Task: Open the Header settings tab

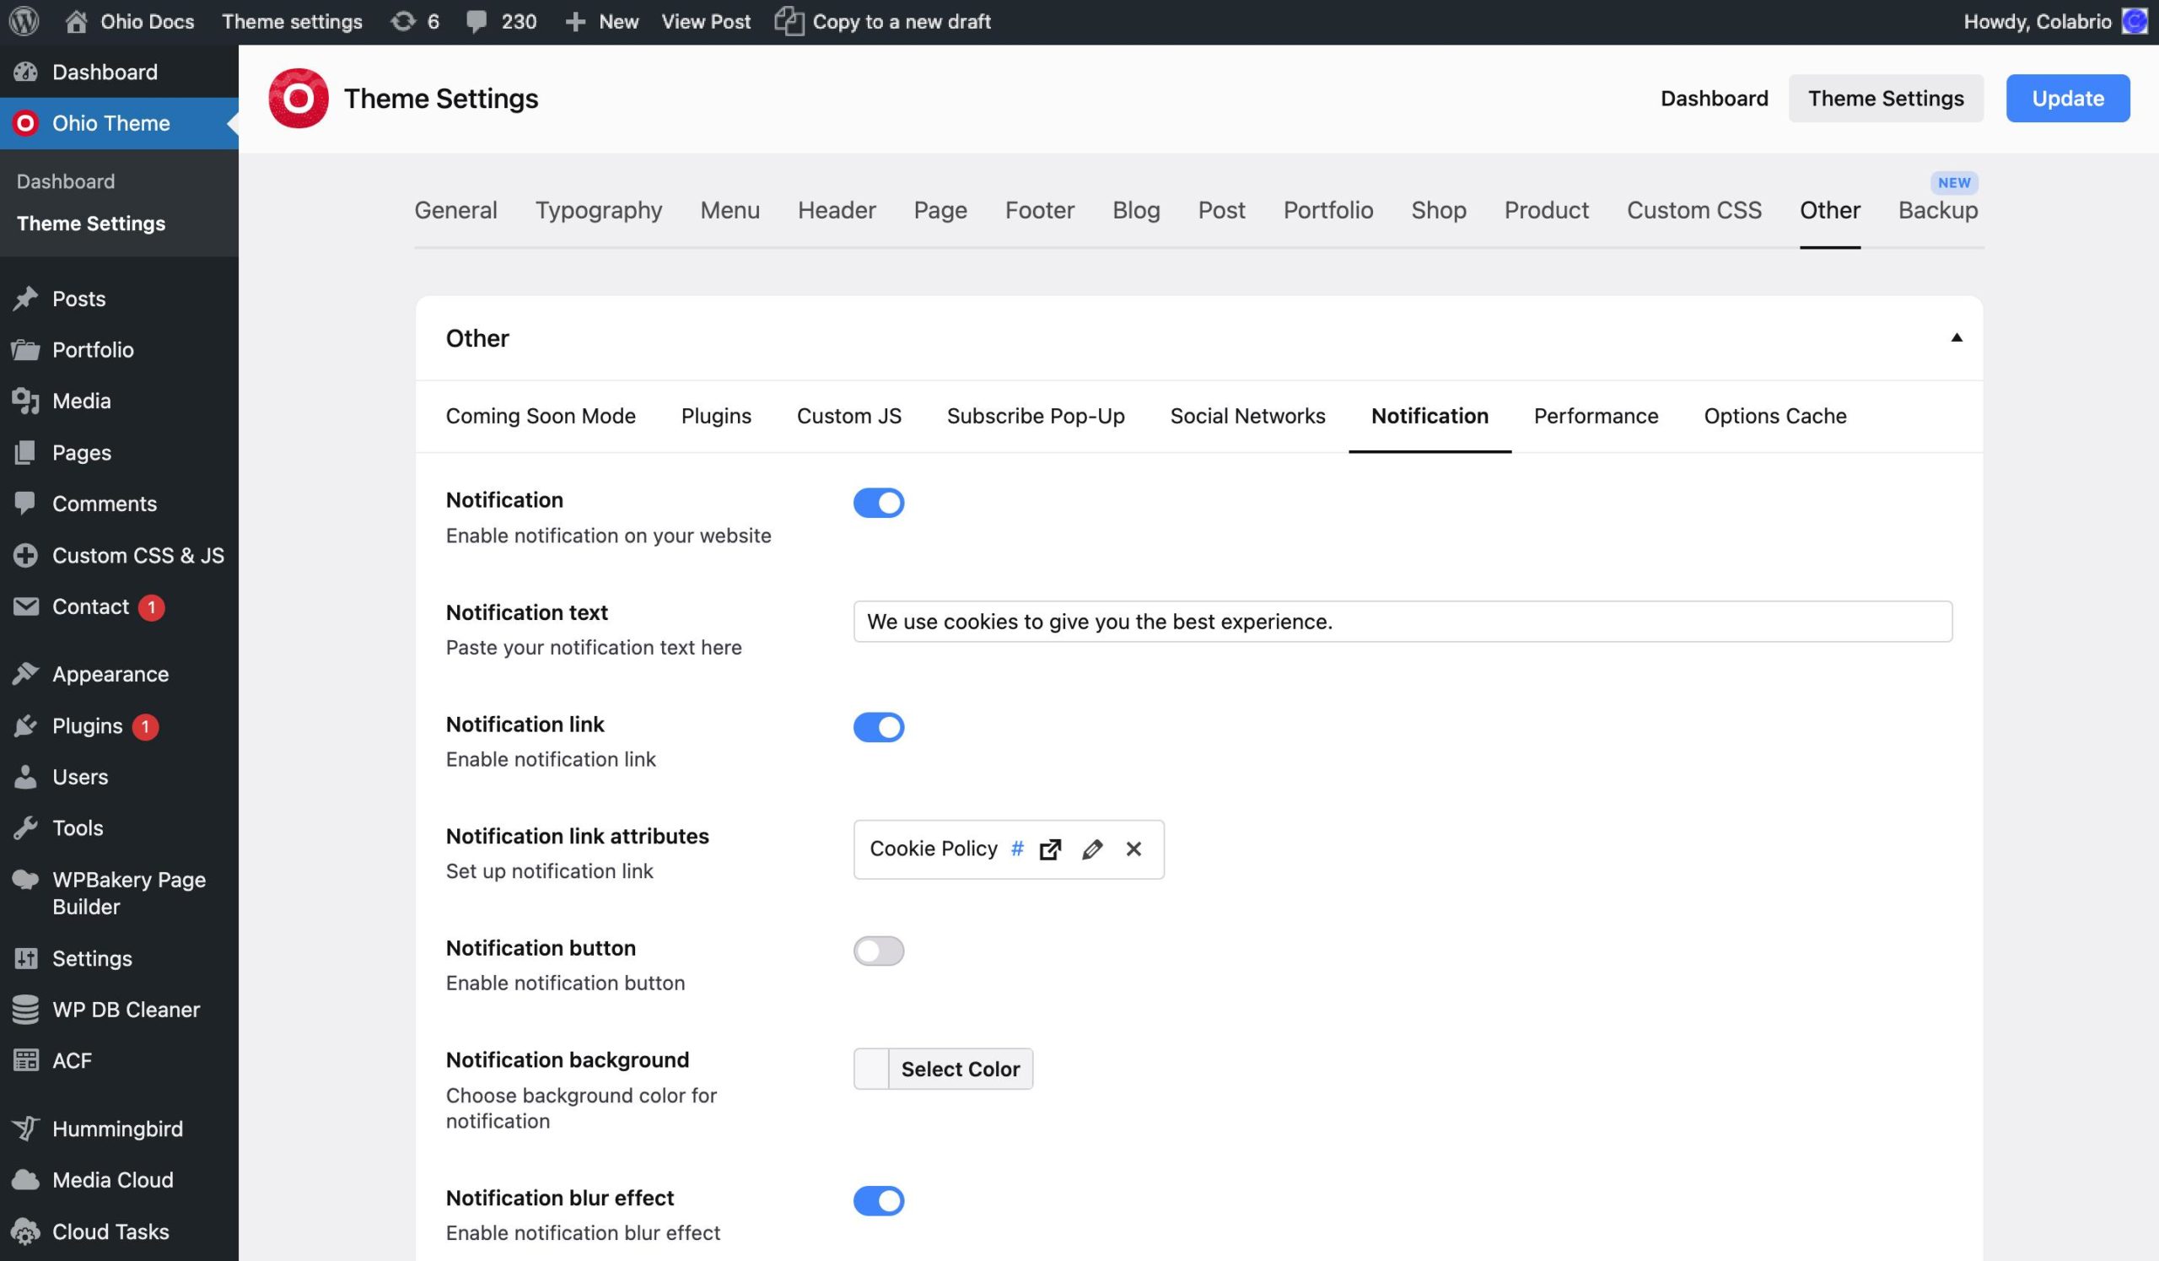Action: pyautogui.click(x=837, y=210)
